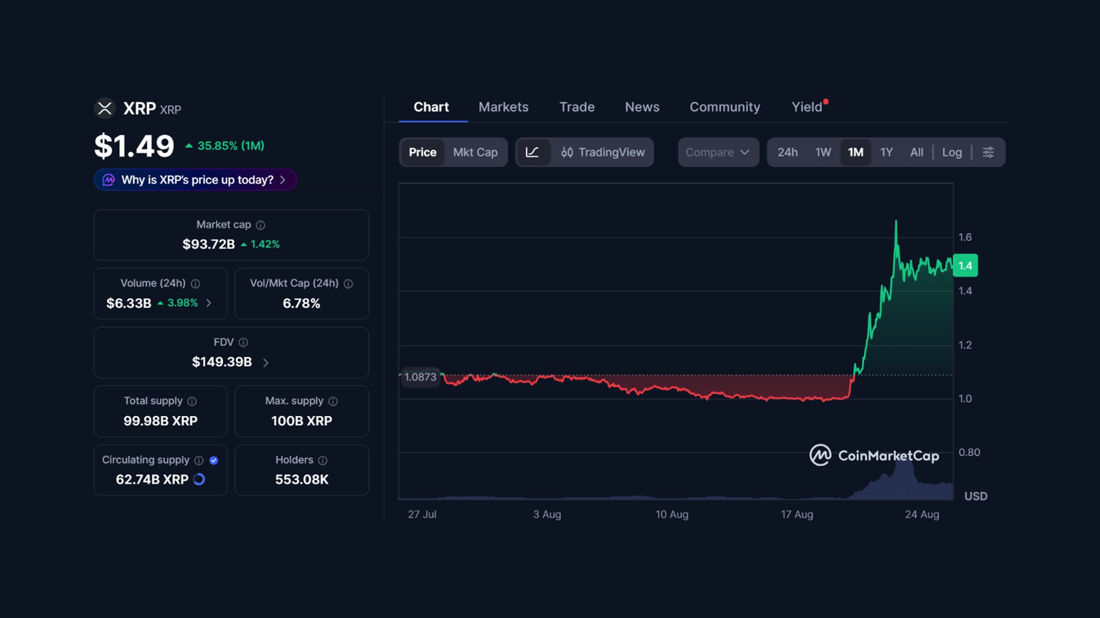This screenshot has width=1100, height=618.
Task: Switch chart to Price view
Action: pyautogui.click(x=423, y=152)
